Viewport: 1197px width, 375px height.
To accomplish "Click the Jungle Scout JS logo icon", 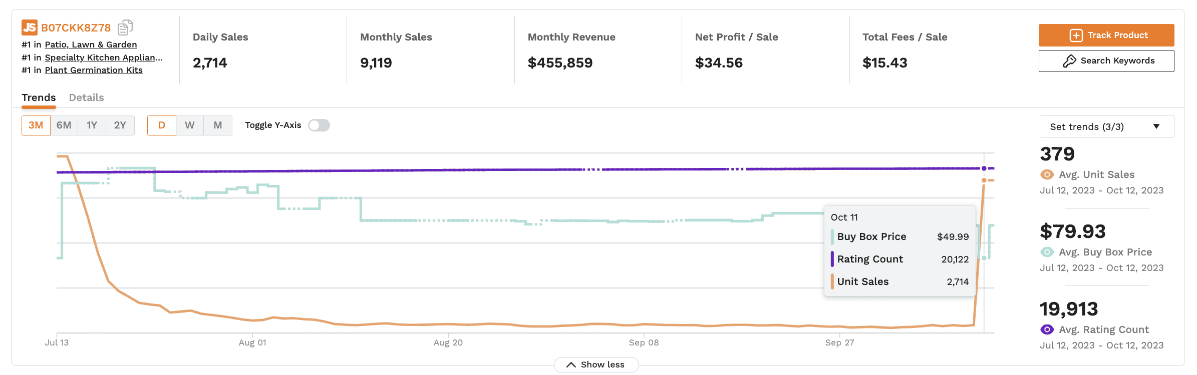I will point(30,27).
